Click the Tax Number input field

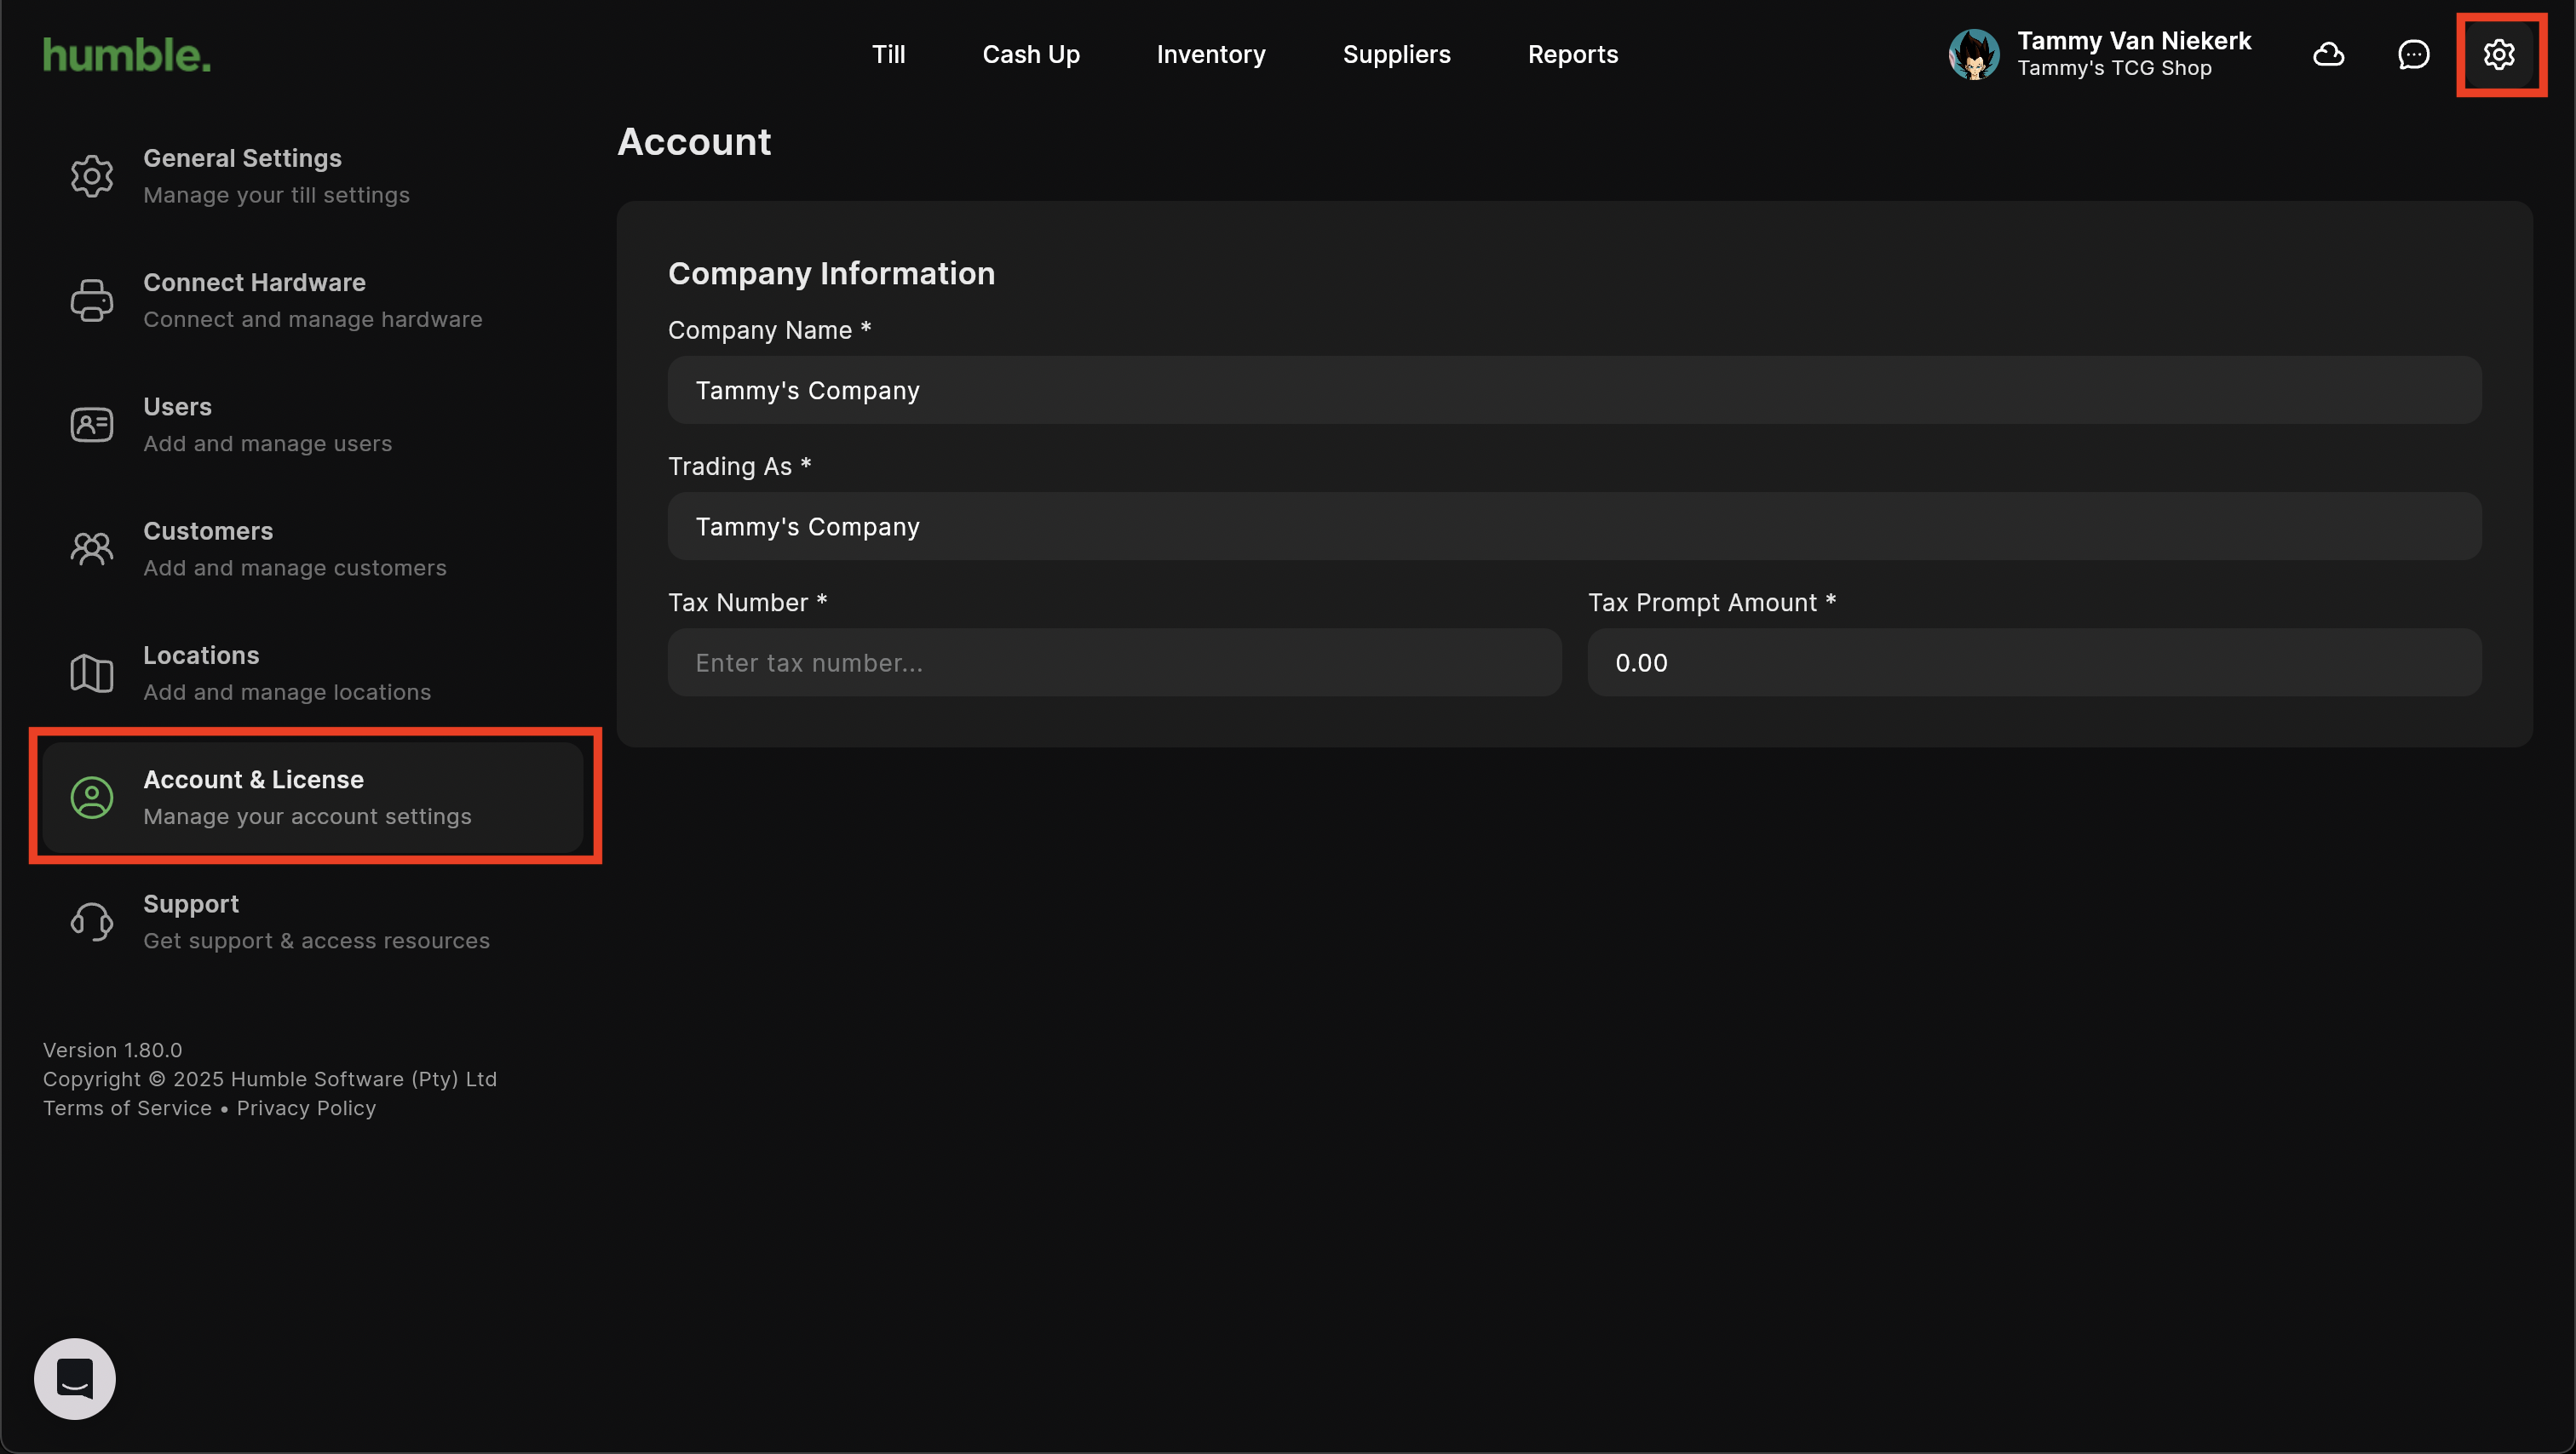[x=1114, y=662]
